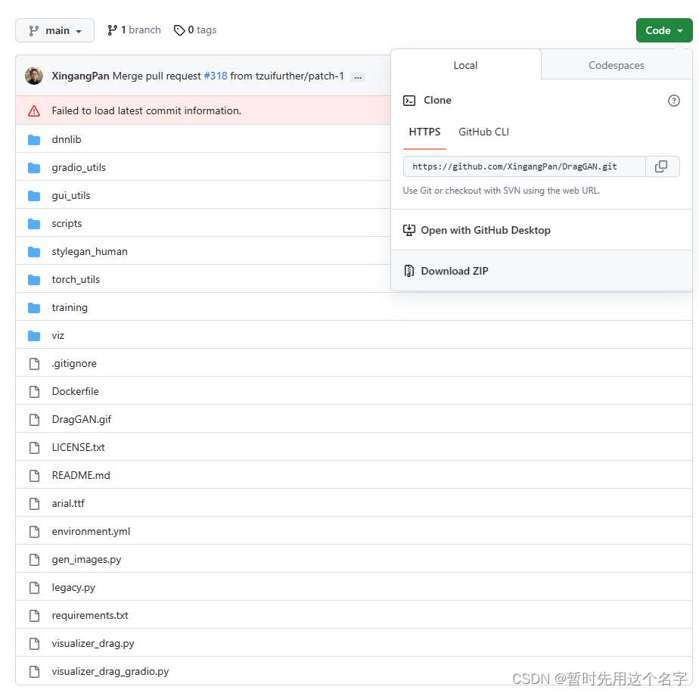Click the folder icon next to stylegan_human
This screenshot has height=693, width=699.
(x=34, y=252)
